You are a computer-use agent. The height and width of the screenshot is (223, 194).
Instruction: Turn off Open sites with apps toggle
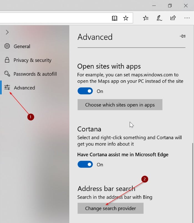[x=85, y=91]
